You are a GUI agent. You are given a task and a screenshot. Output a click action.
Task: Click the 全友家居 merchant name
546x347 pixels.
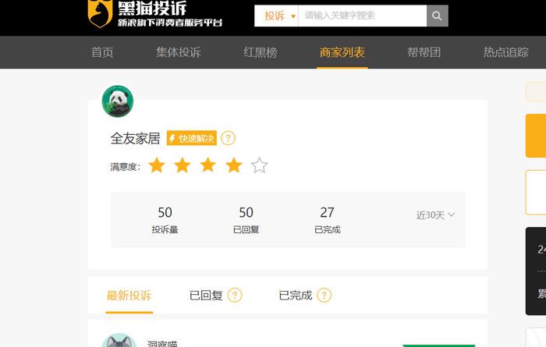pos(135,139)
